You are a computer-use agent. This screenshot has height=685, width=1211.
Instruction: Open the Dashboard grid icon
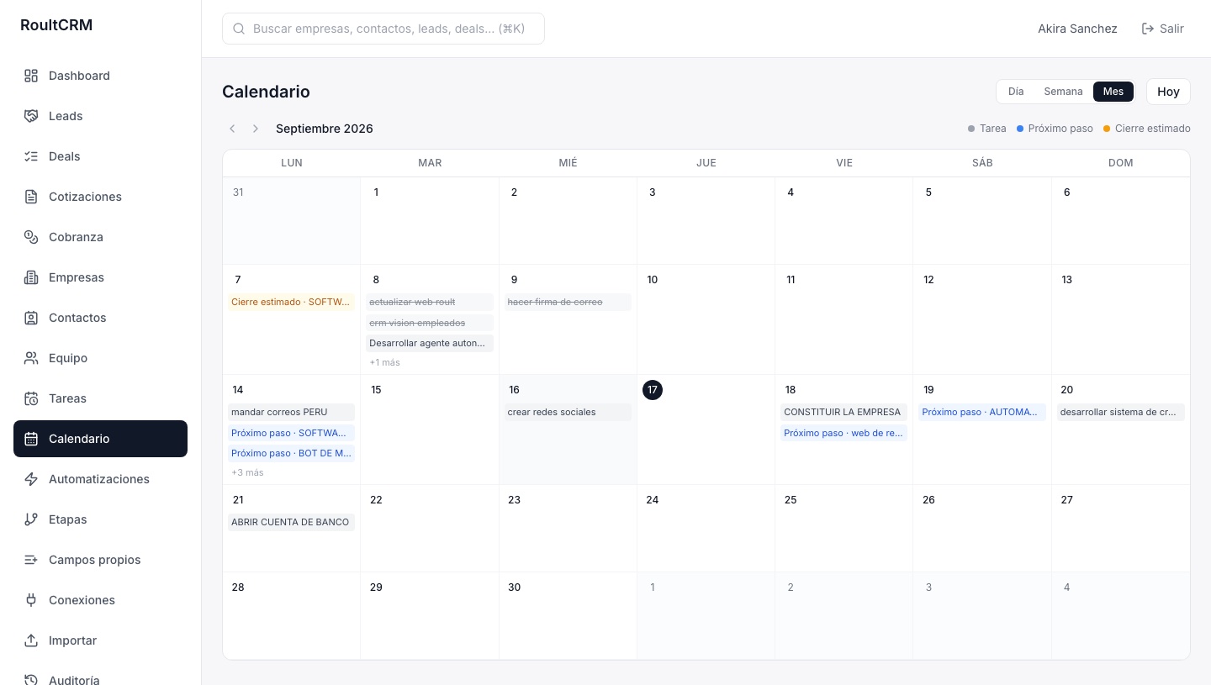tap(31, 76)
